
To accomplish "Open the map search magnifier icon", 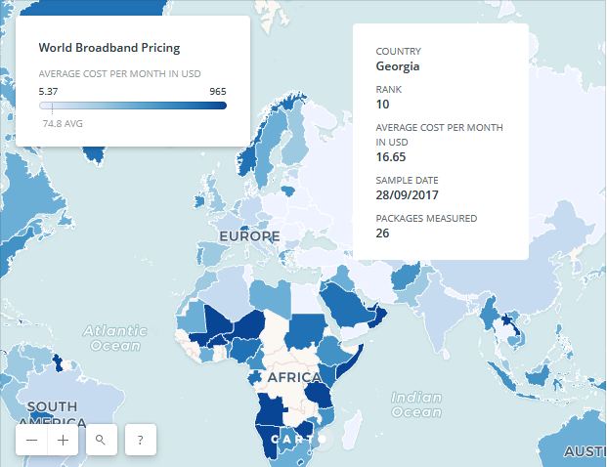I will click(x=102, y=440).
